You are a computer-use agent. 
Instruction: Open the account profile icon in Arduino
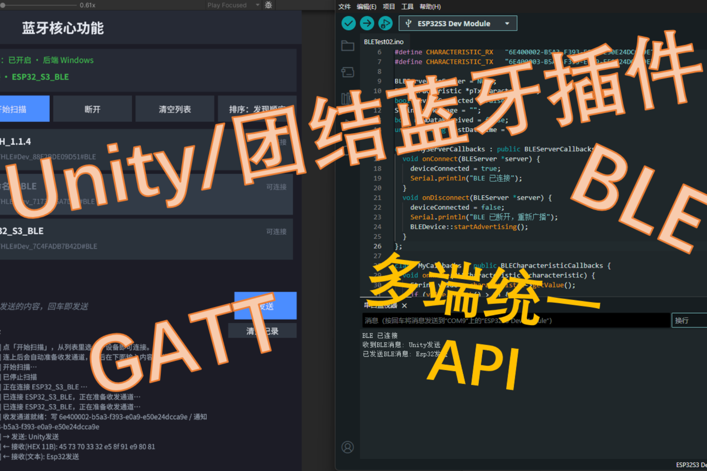coord(348,447)
